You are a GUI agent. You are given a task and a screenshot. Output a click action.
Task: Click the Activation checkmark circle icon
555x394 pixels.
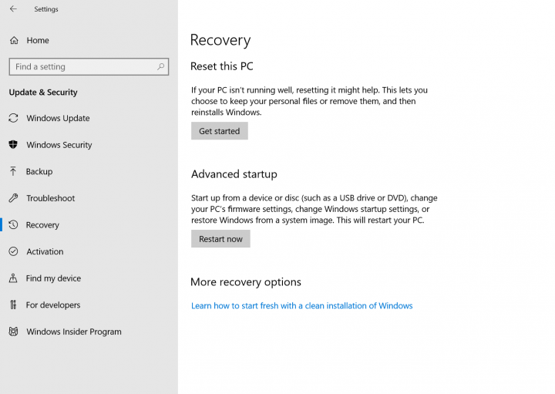click(x=13, y=251)
